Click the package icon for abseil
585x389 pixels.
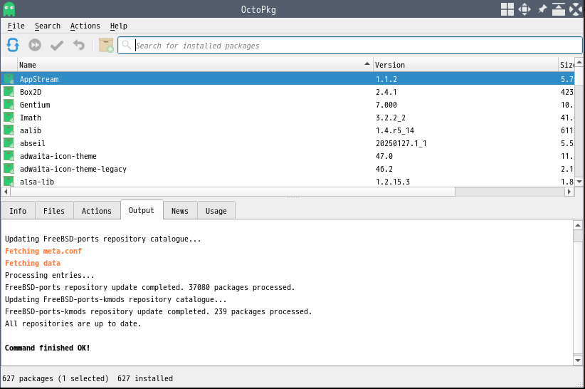pyautogui.click(x=9, y=143)
